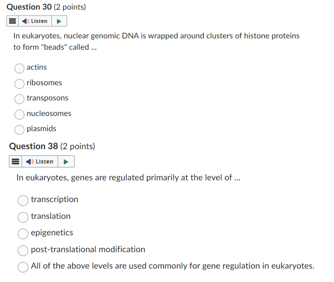Select the "ribosomes" answer option
334x282 pixels.
point(19,84)
